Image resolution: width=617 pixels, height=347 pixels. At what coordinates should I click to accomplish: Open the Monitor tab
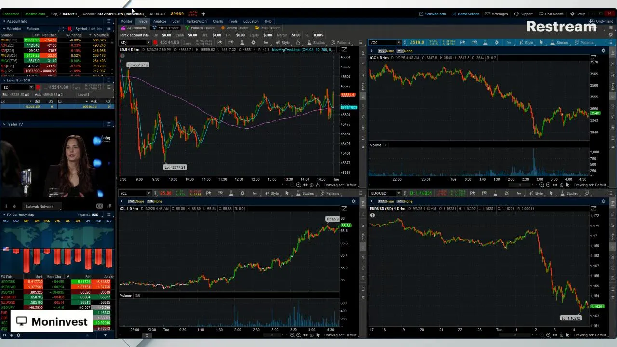click(x=126, y=21)
